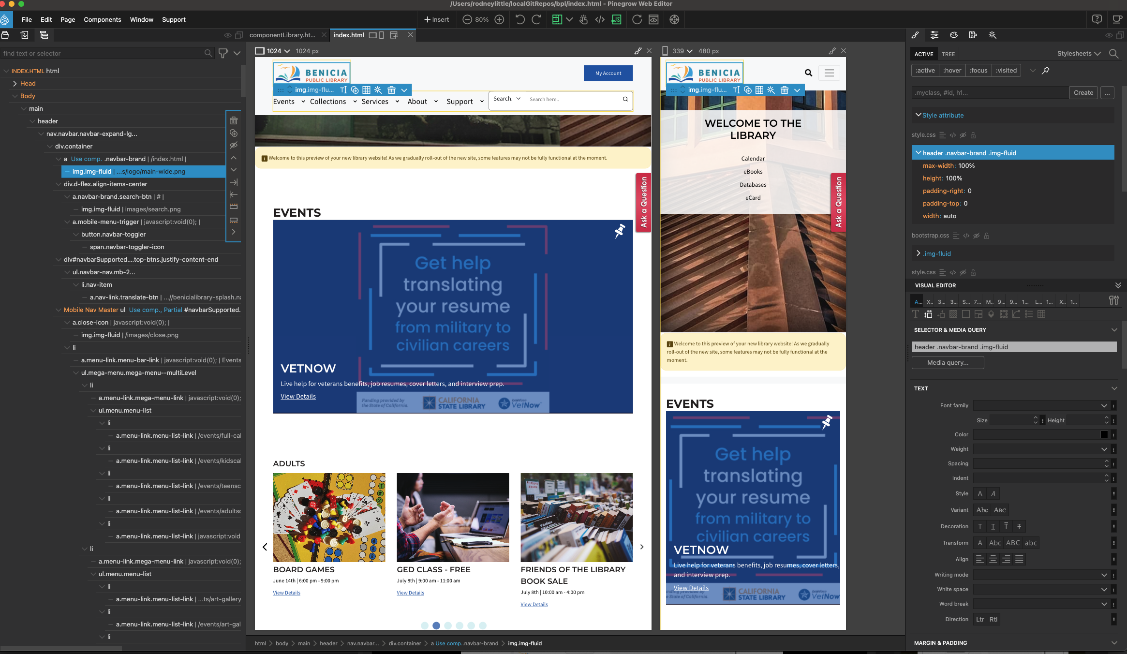The width and height of the screenshot is (1127, 654).
Task: Expand the Head node in the tree
Action: tap(15, 83)
